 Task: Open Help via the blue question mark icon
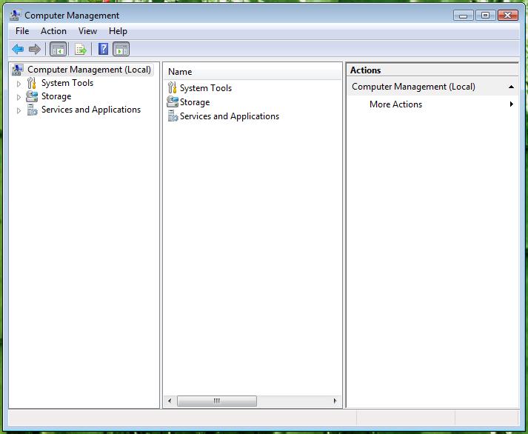[104, 49]
